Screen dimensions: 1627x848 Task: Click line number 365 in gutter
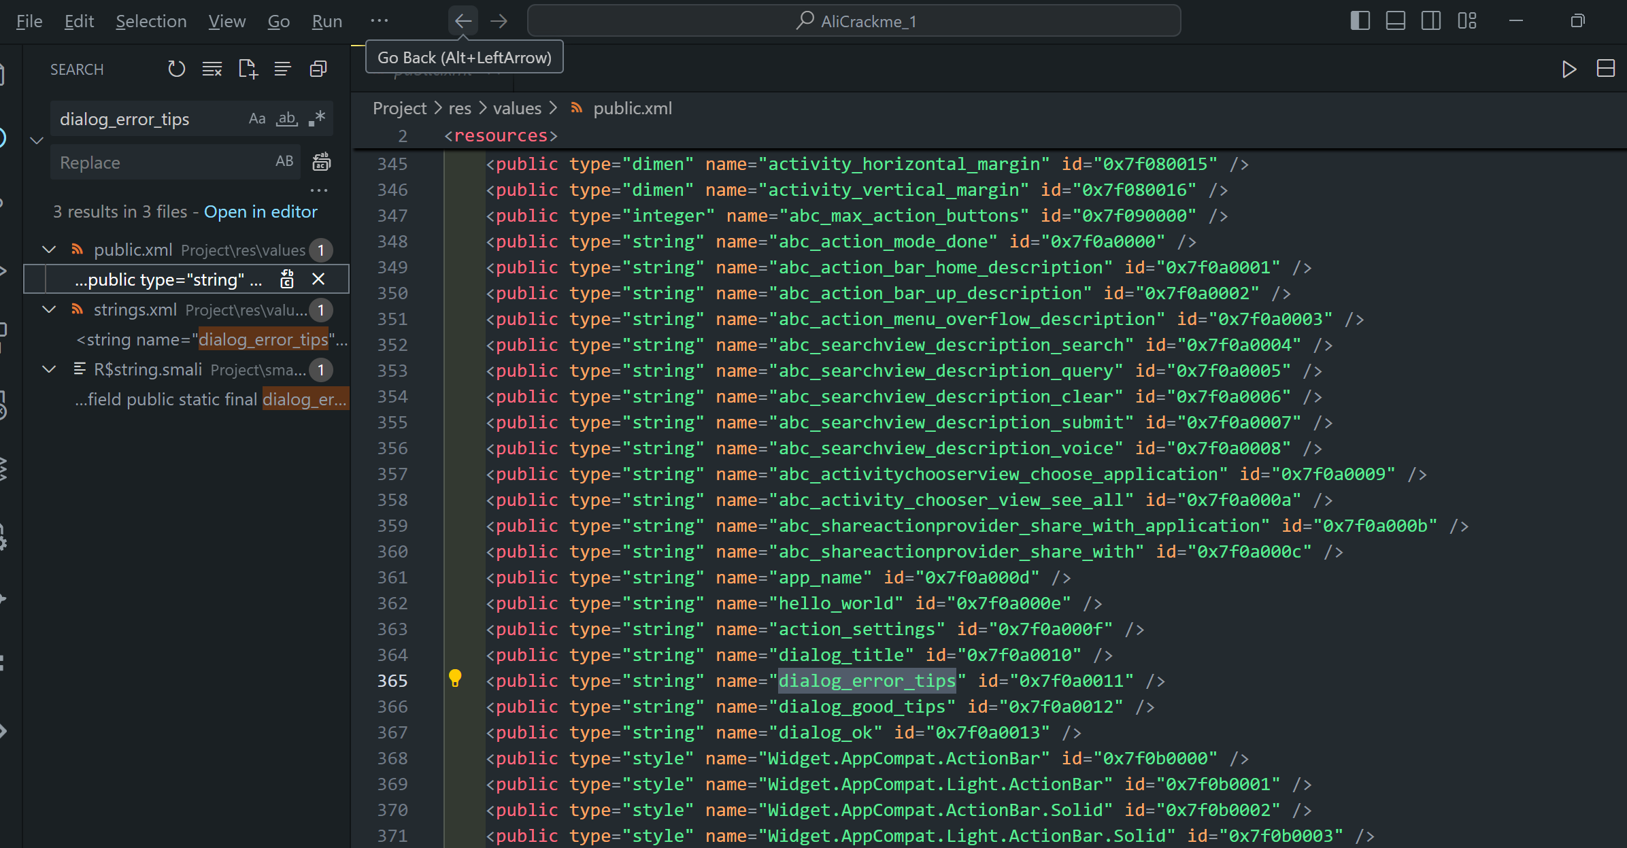392,681
